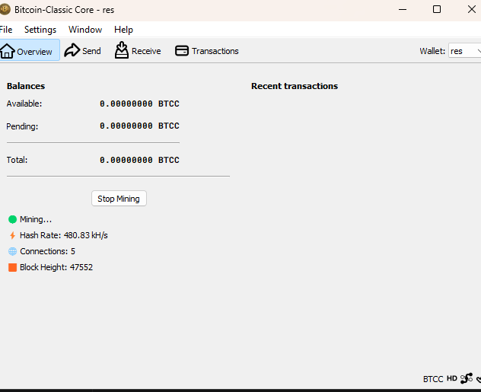Open the Receive tab
Screen dimensions: 481x392
(138, 50)
